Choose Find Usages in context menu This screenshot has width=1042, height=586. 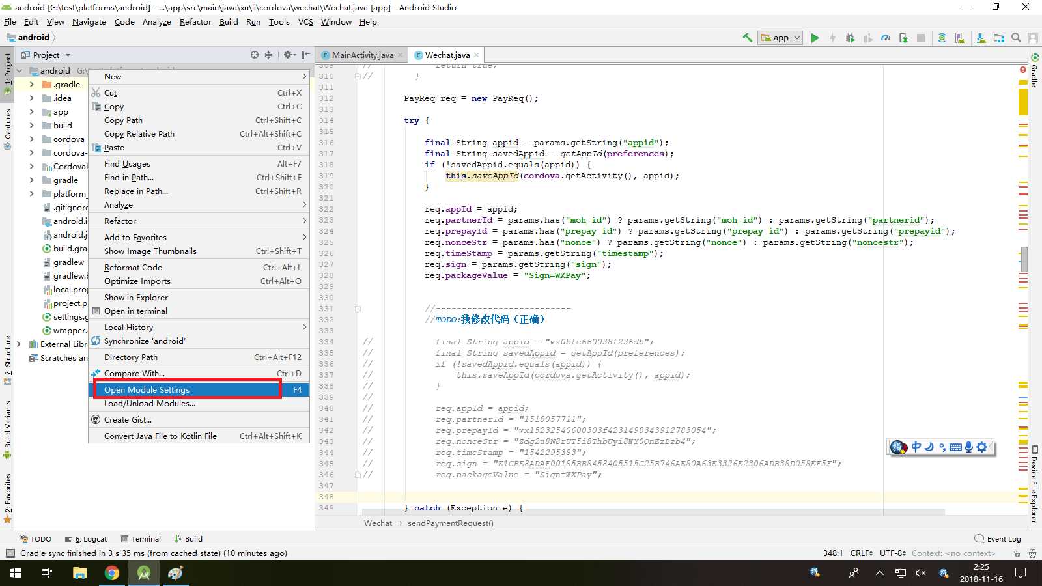[x=199, y=163]
